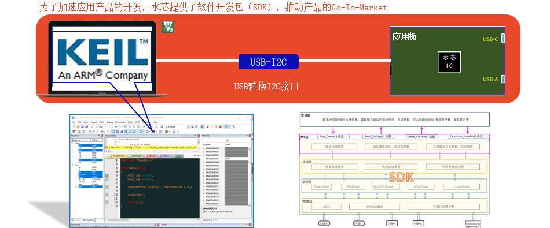550x228 pixels.
Task: Click the Undo icon in Keil toolbar
Action: pos(107,126)
